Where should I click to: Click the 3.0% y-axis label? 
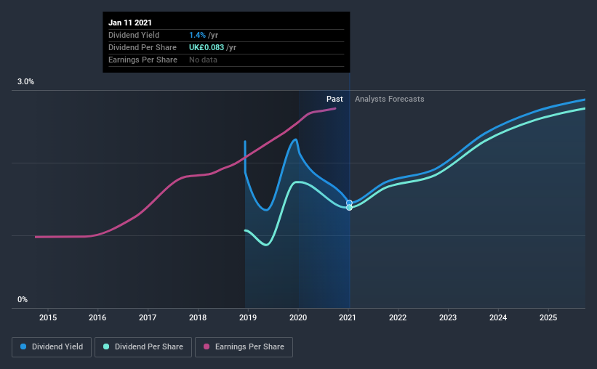[x=25, y=82]
